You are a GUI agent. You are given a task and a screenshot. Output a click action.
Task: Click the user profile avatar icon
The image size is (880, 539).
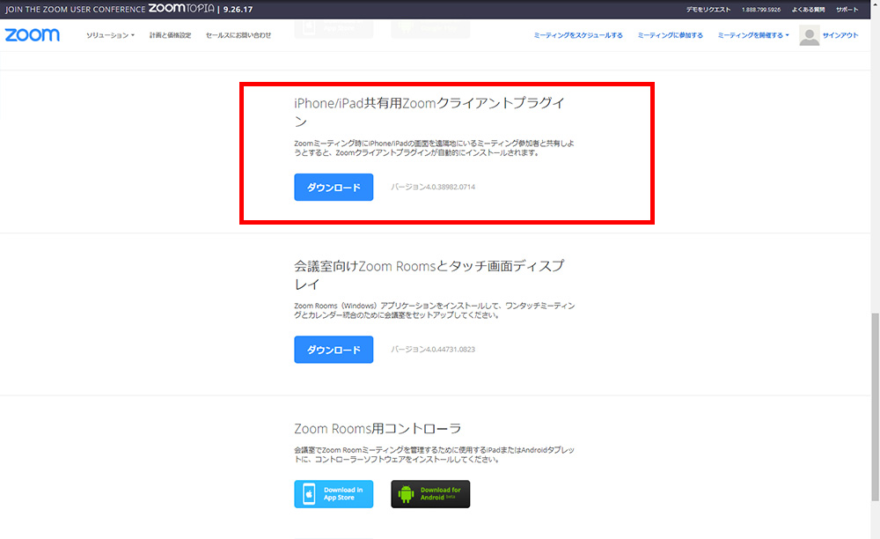[x=809, y=35]
